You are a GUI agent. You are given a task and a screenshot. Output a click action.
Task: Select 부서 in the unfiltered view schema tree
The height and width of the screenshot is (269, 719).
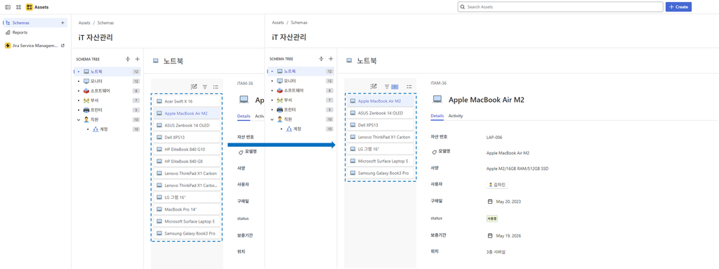coord(107,100)
